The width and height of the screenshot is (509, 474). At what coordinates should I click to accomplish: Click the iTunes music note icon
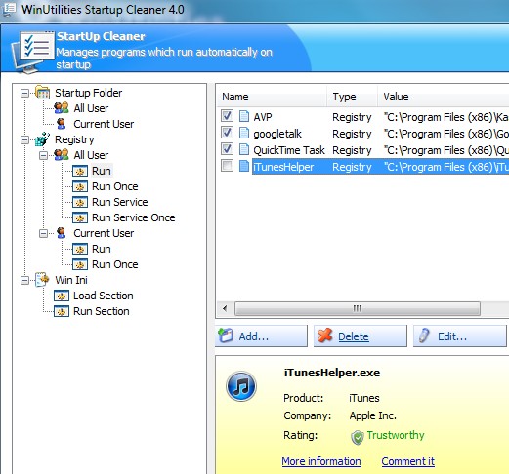point(241,386)
